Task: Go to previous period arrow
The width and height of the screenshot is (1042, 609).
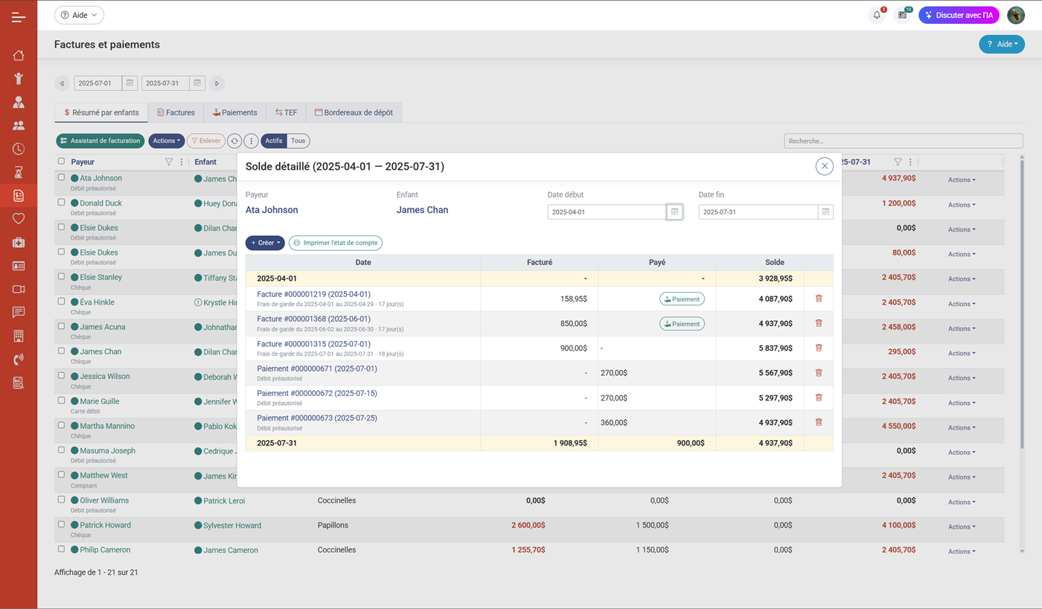Action: [63, 83]
